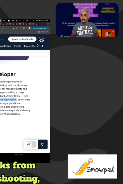
Task: Click the date and time Fri Jan 24
Action: coord(42,21)
